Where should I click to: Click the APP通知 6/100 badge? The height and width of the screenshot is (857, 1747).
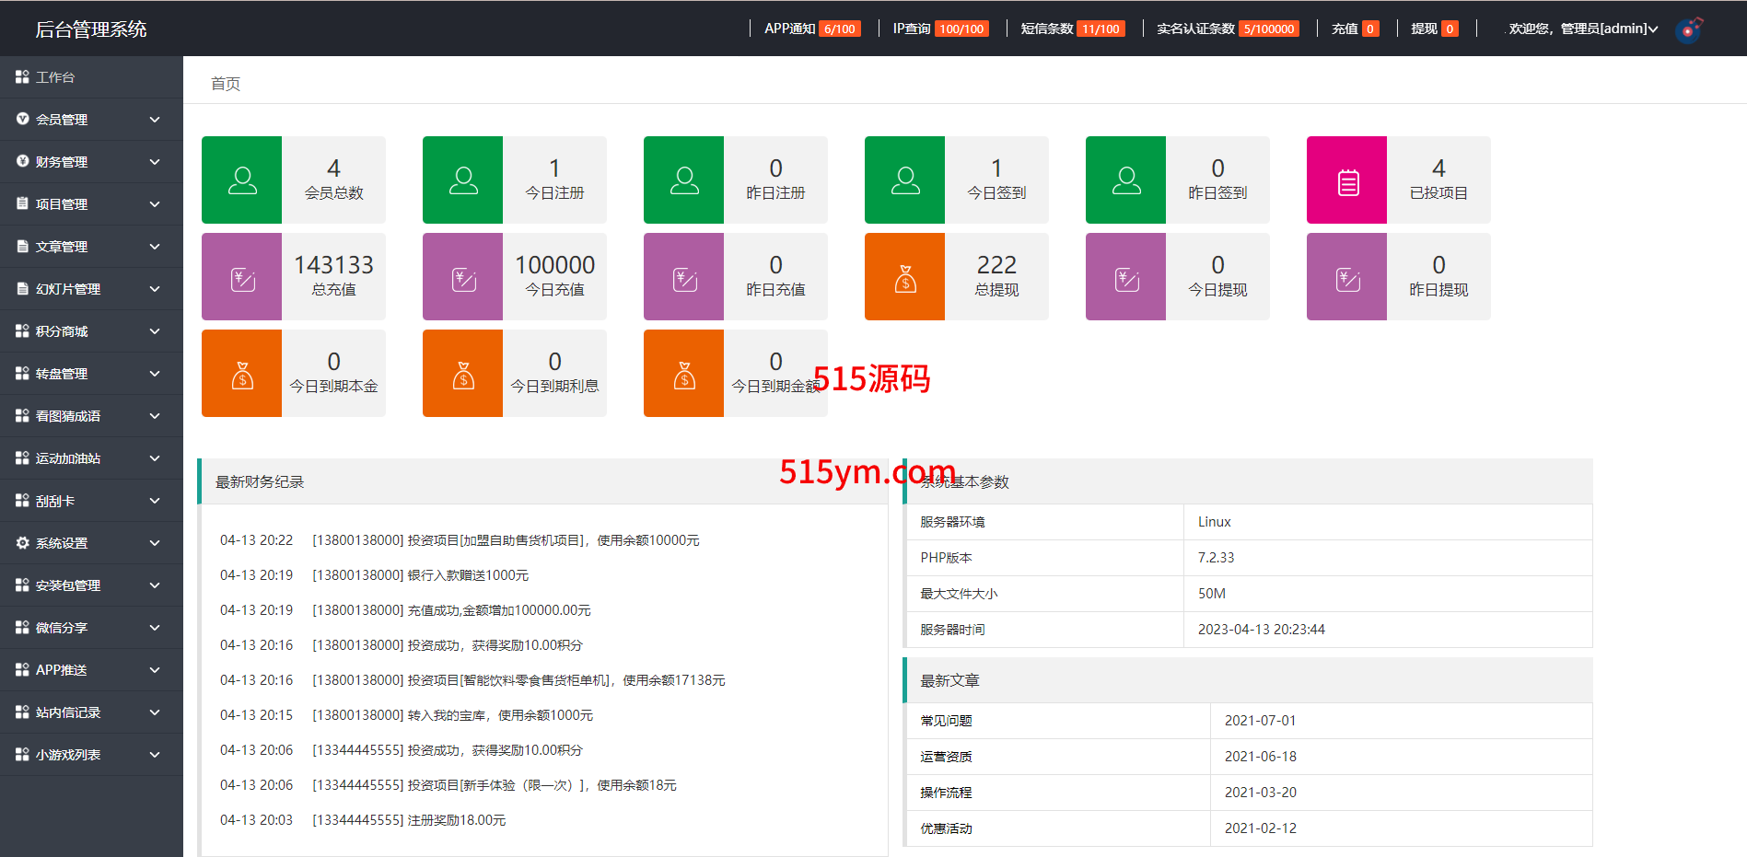click(x=839, y=29)
